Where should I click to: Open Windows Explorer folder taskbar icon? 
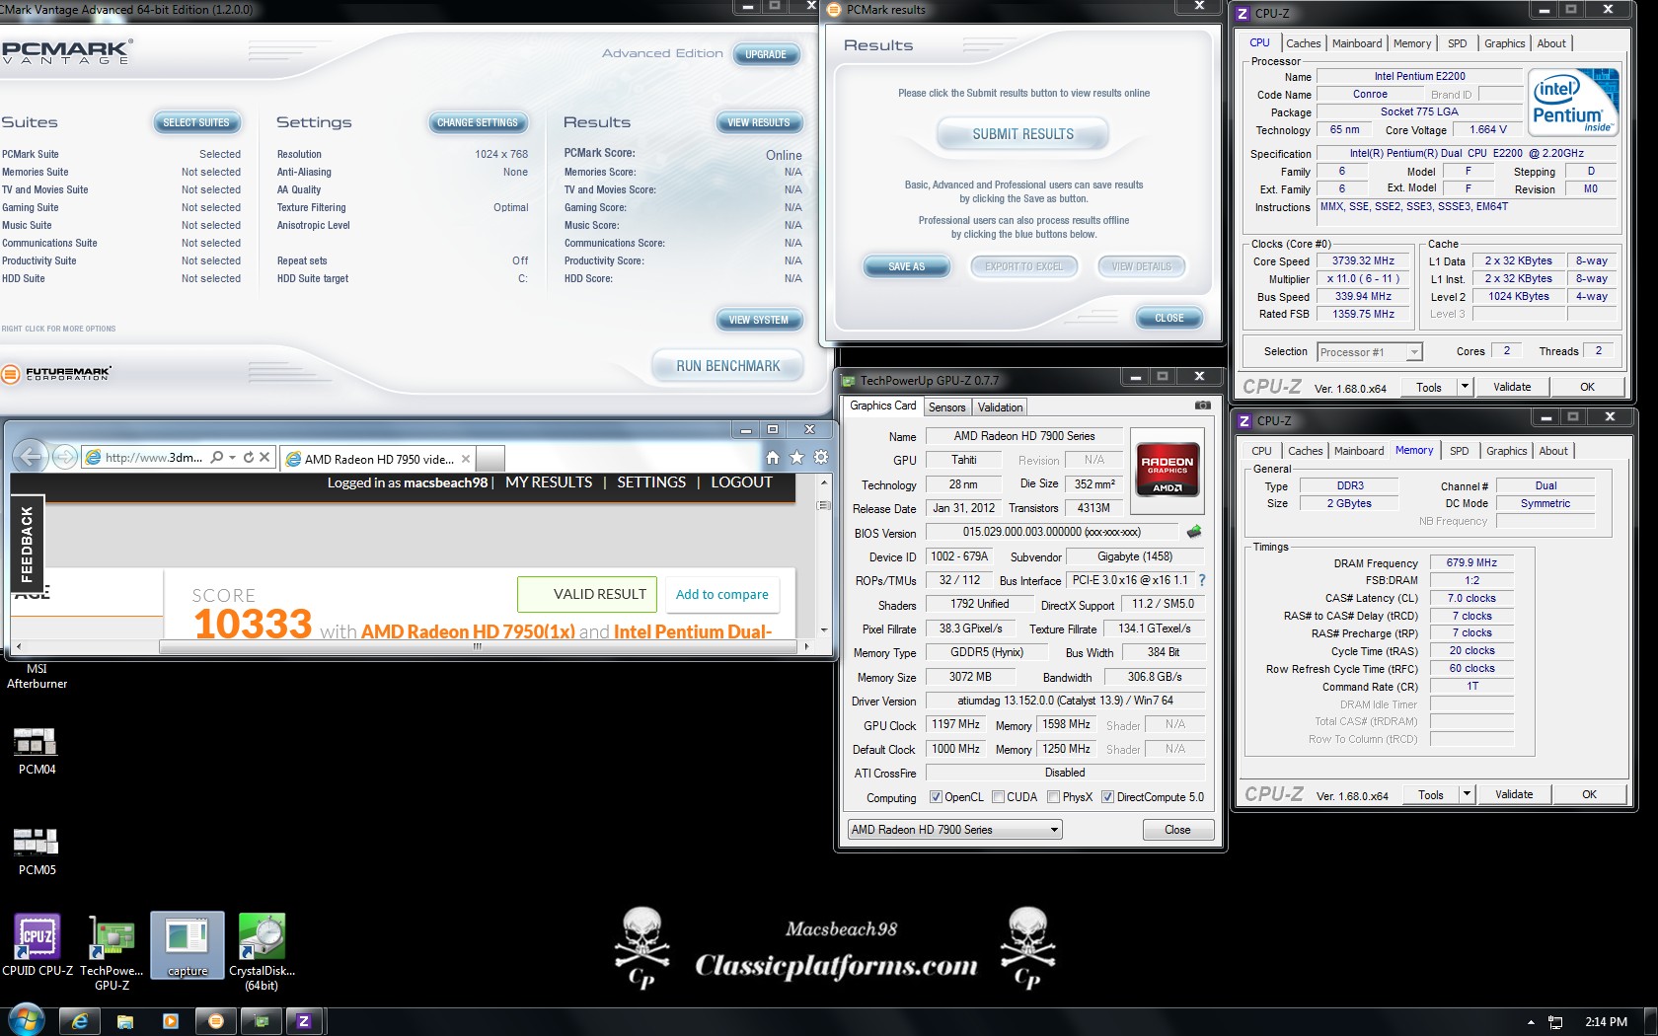[x=125, y=1022]
